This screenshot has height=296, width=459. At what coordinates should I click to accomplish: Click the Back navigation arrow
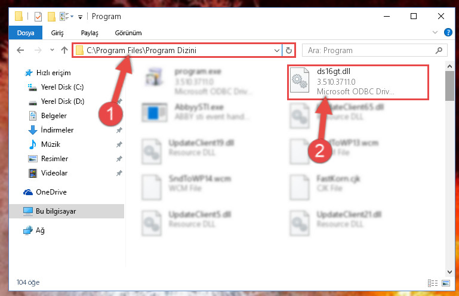click(x=20, y=50)
